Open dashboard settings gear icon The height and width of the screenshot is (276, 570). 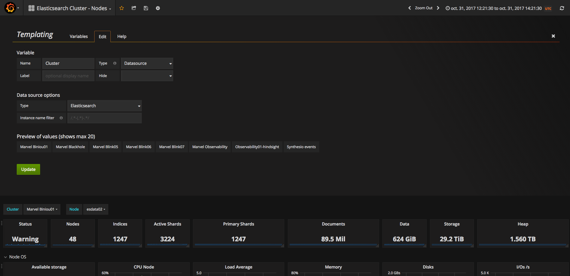coord(158,8)
